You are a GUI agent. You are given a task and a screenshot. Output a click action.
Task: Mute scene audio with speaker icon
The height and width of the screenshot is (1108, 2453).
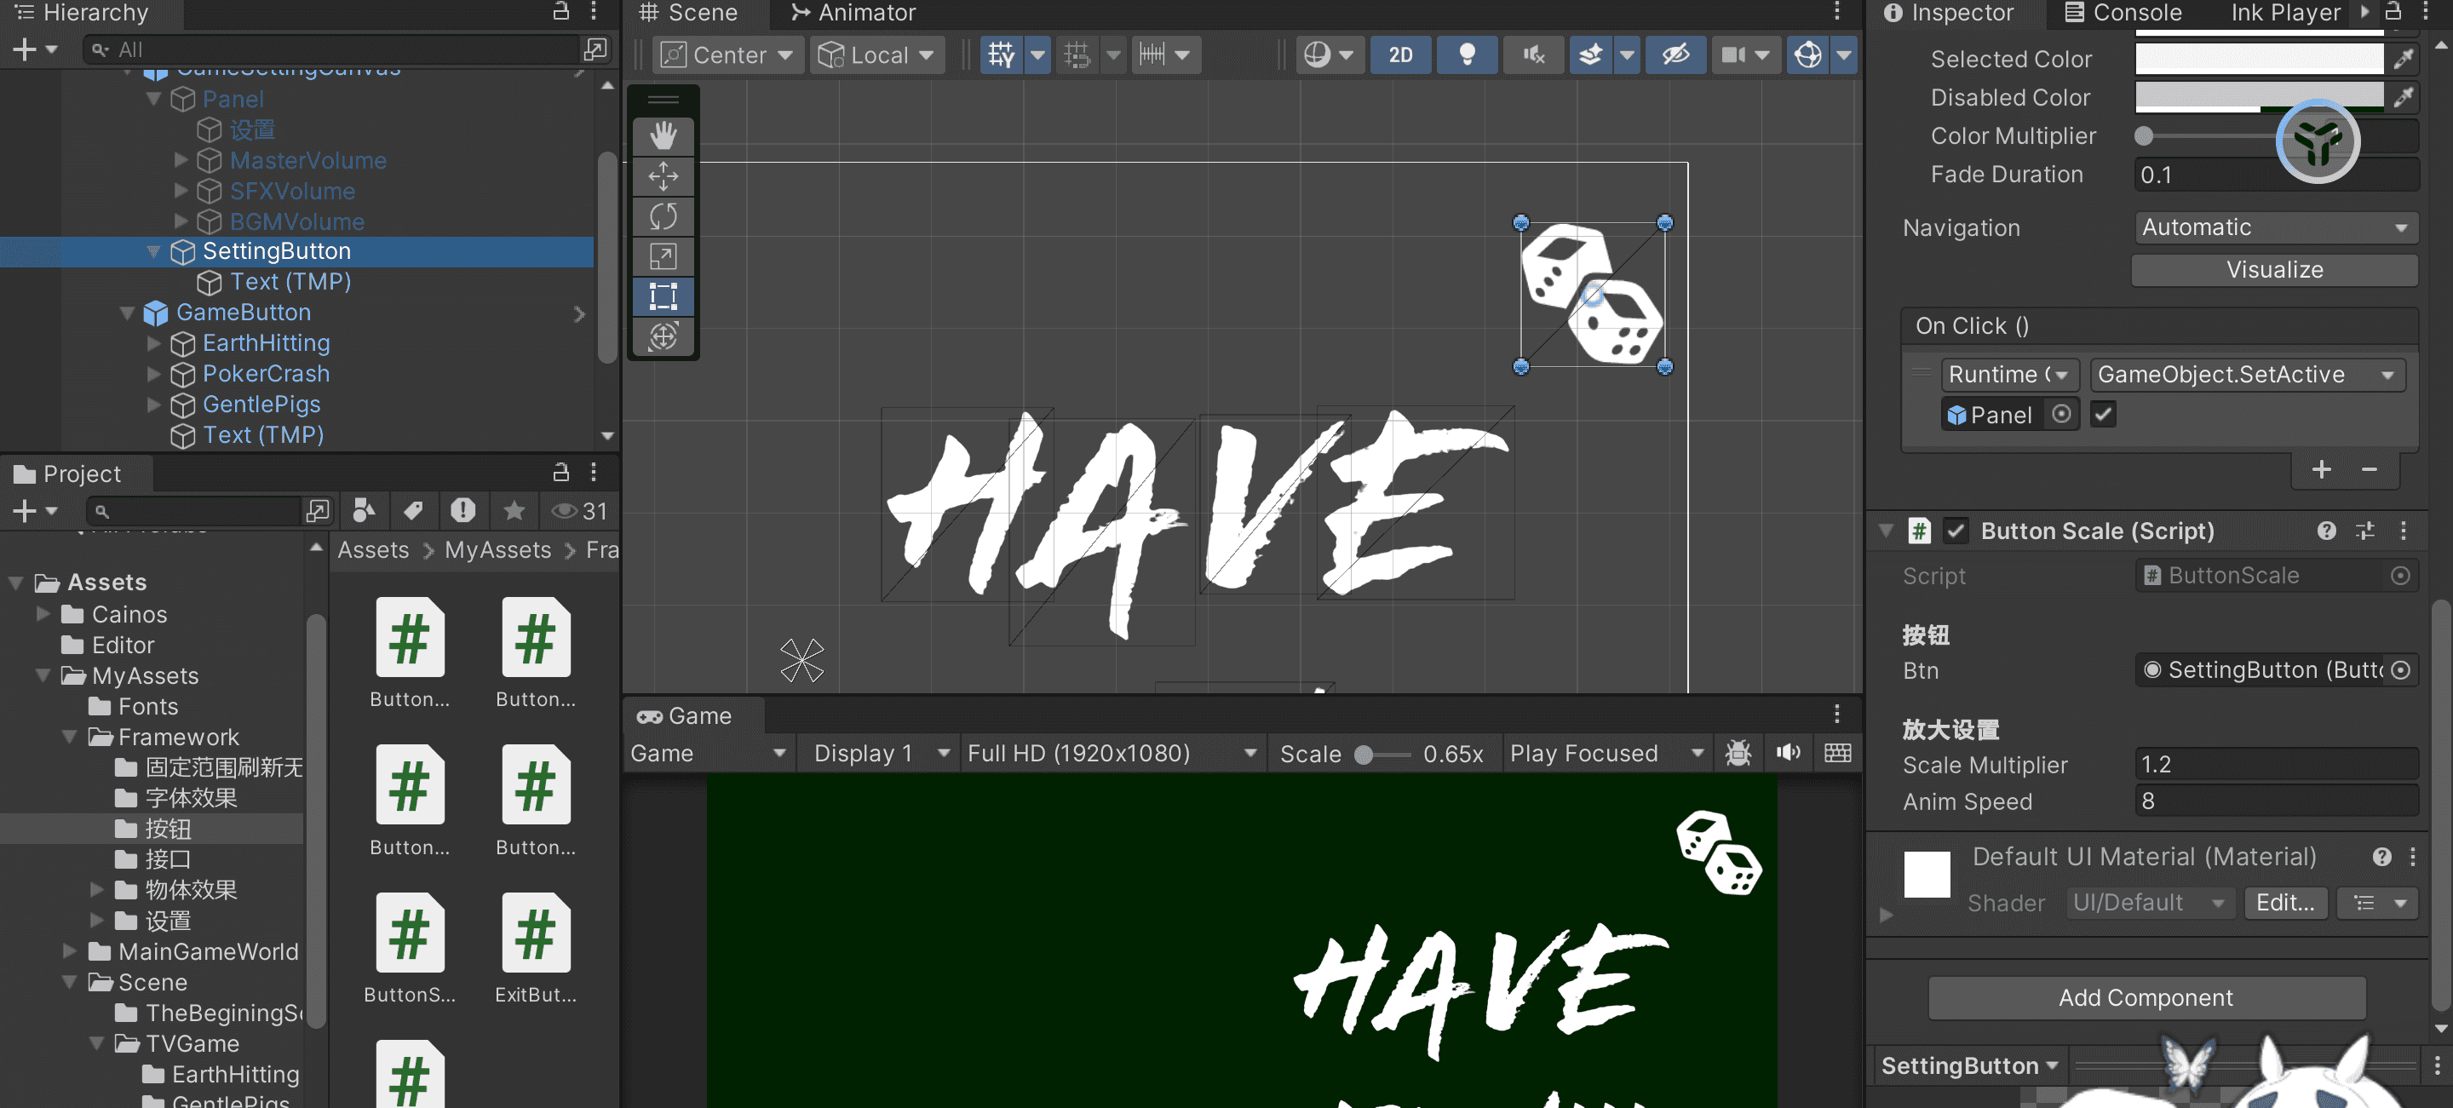coord(1533,55)
